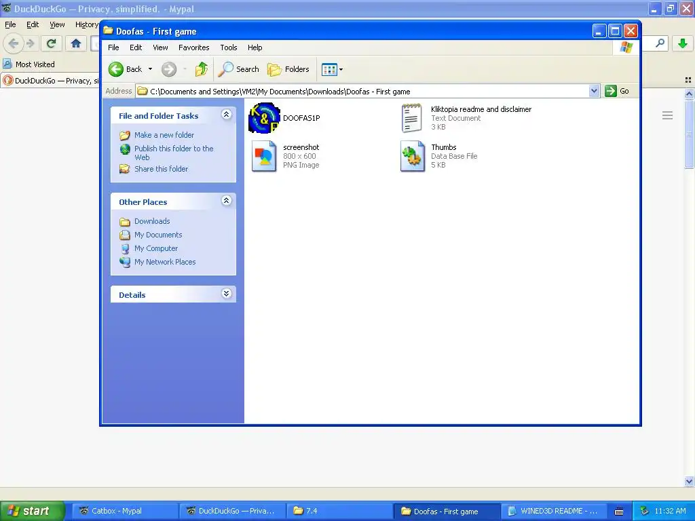The height and width of the screenshot is (521, 695).
Task: Click the Forward arrow in Explorer toolbar
Action: coord(169,69)
